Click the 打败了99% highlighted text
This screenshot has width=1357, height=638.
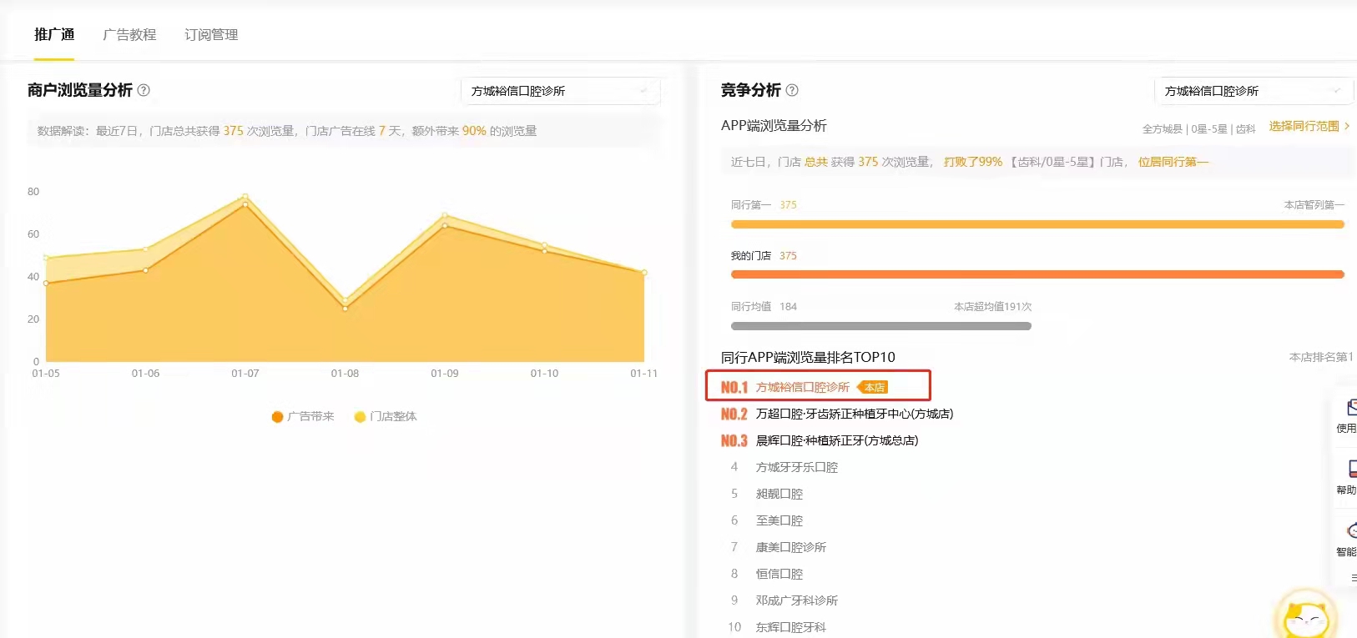pyautogui.click(x=973, y=162)
